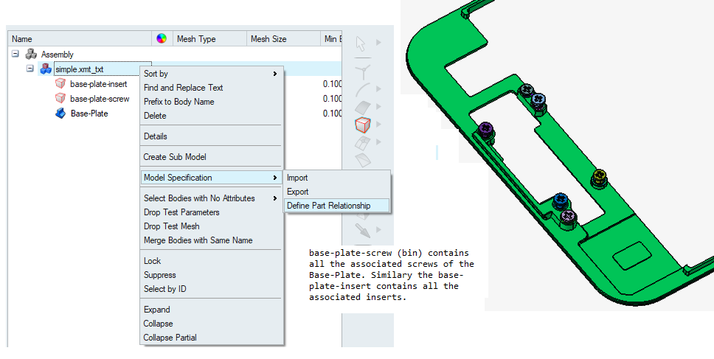714x359 pixels.
Task: Select the arrow pointer tool in toolbar
Action: (x=361, y=43)
